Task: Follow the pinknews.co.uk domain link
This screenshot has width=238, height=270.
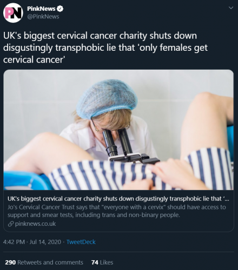Action: (x=36, y=224)
